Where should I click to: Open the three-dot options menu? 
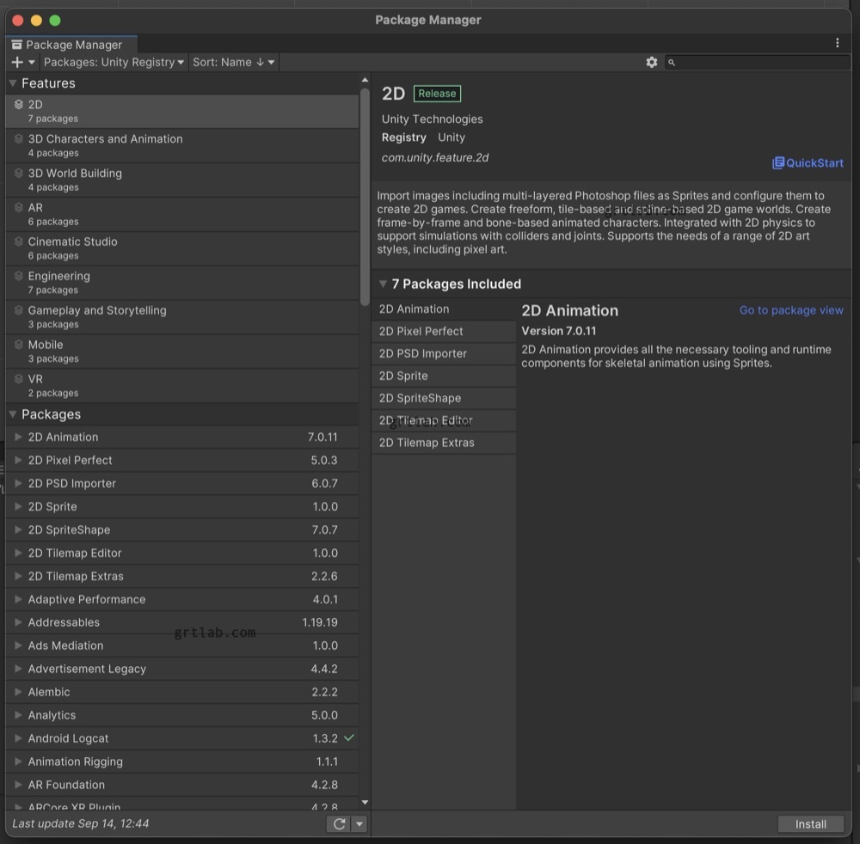pyautogui.click(x=838, y=42)
